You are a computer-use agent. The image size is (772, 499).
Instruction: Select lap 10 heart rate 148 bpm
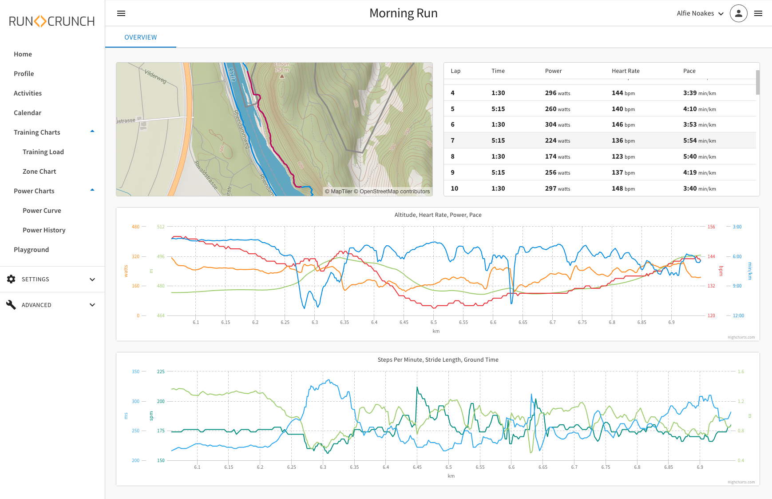tap(623, 188)
